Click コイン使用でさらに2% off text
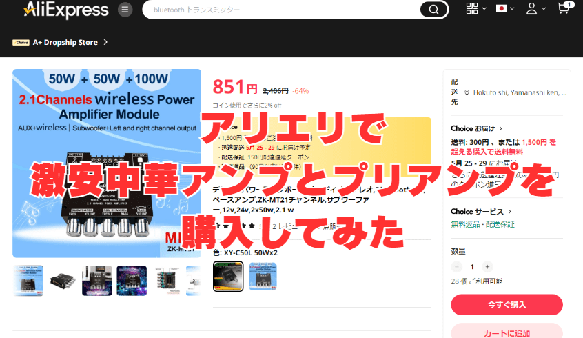The width and height of the screenshot is (583, 338). click(247, 106)
